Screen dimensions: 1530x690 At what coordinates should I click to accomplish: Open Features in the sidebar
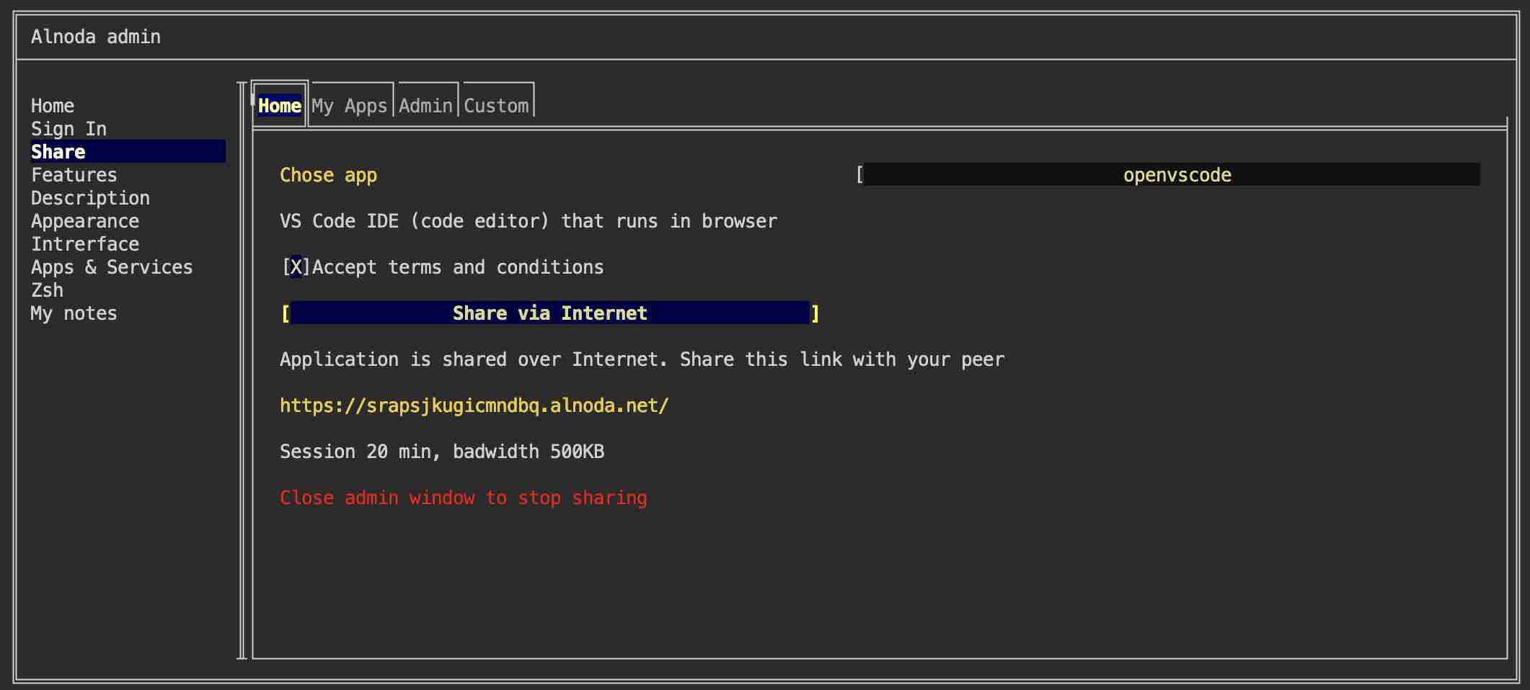click(x=74, y=175)
